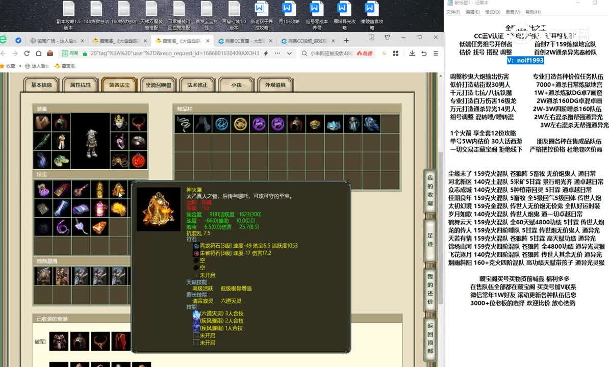This screenshot has width=609, height=367.
Task: Open desktop document 秦陵幽宫攻略
Action: pyautogui.click(x=372, y=15)
